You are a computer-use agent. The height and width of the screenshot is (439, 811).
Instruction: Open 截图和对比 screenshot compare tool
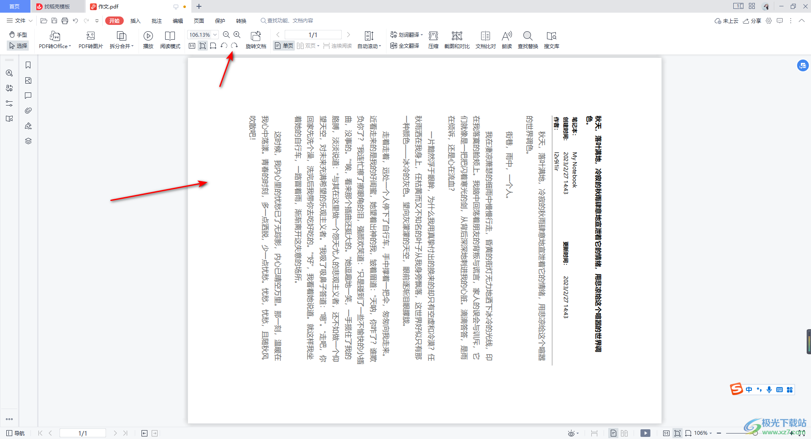tap(457, 40)
